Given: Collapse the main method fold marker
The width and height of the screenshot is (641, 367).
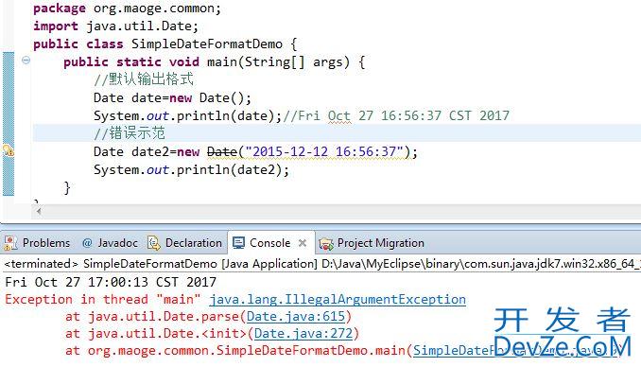Looking at the screenshot, I should (26, 61).
